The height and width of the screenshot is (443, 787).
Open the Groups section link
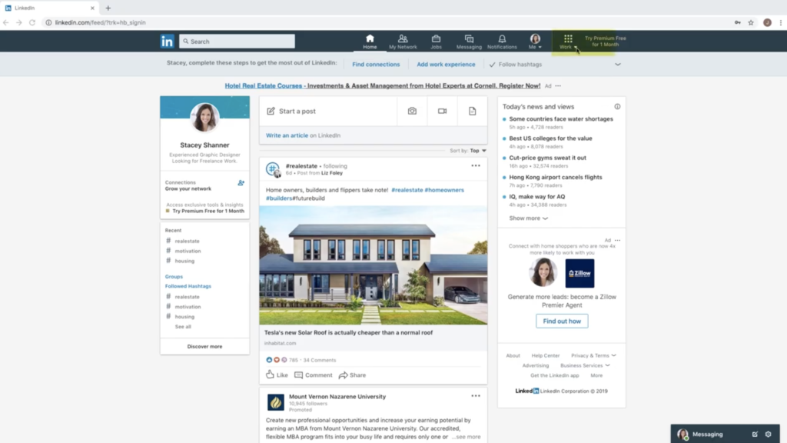[x=174, y=276]
